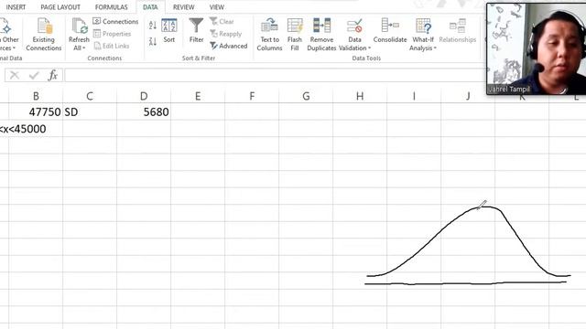
Task: Click inside the formula bar input
Action: 275,75
